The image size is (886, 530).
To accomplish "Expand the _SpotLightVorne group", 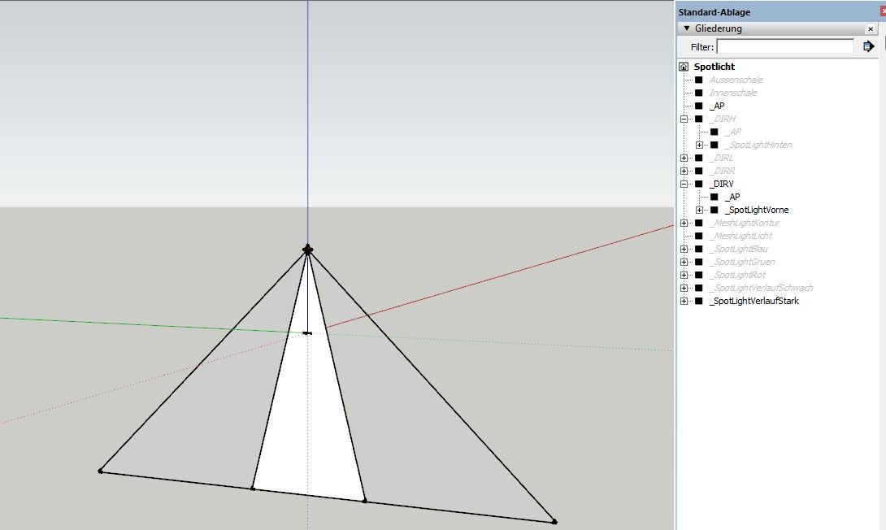I will (699, 210).
